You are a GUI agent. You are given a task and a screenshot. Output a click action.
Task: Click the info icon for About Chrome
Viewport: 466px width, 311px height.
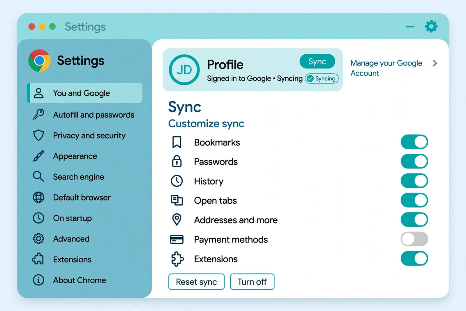coord(38,280)
